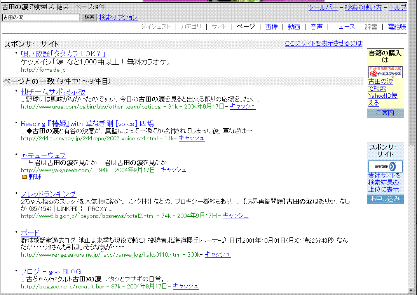This screenshot has height=295, width=417.
Task: Open the イーエスブックス bookstore logo
Action: click(386, 72)
